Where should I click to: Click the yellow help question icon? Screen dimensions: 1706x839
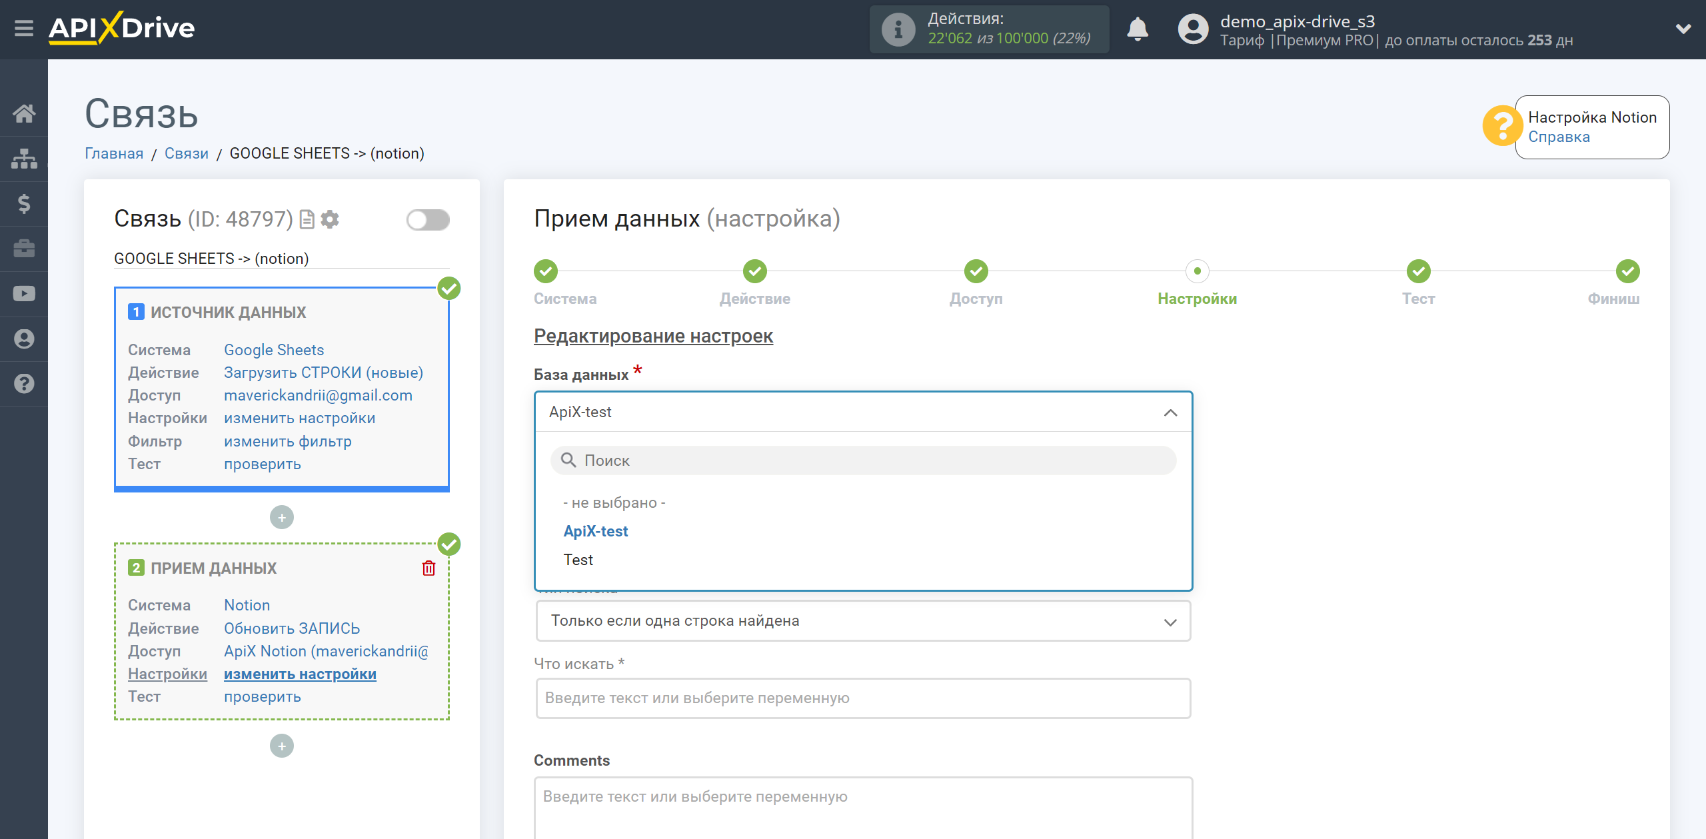click(x=1502, y=126)
